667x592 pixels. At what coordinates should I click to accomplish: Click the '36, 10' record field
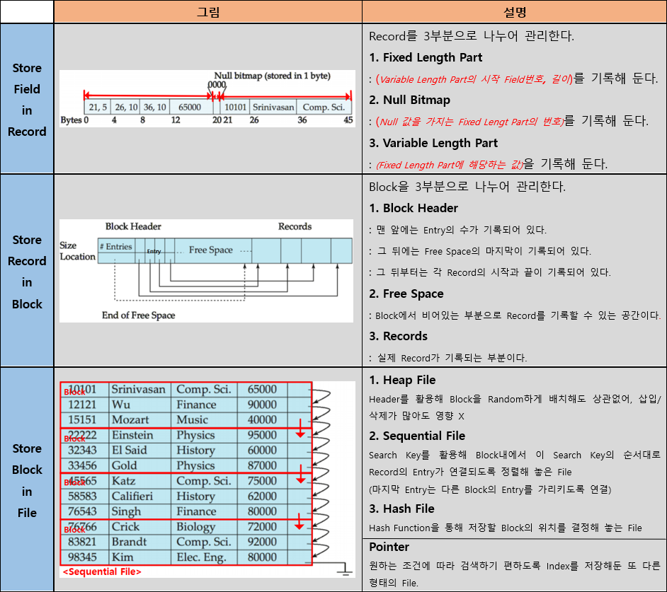[x=155, y=107]
